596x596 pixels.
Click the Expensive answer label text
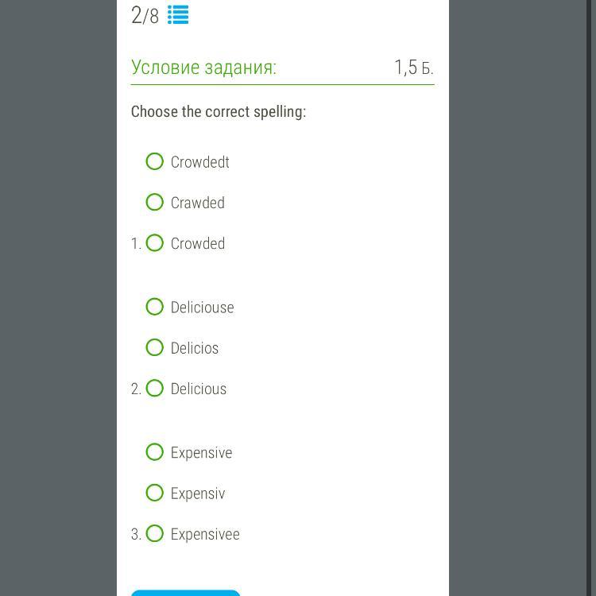tap(201, 453)
